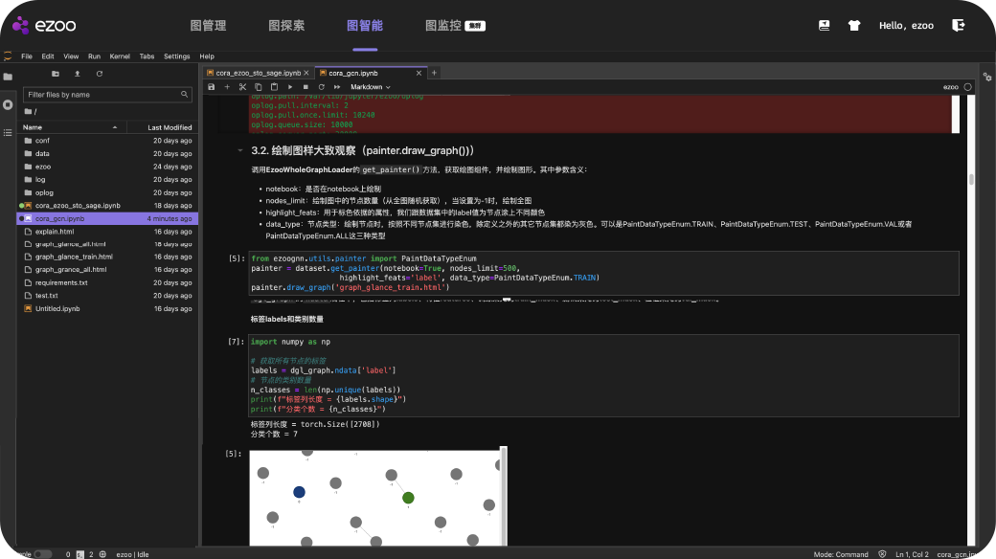Open the property inspector gears icon
996x559 pixels.
[986, 78]
